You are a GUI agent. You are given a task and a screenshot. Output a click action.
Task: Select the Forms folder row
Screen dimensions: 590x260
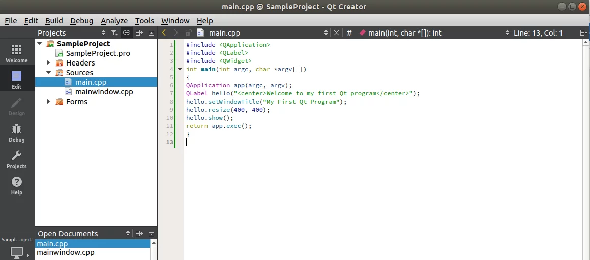(76, 102)
